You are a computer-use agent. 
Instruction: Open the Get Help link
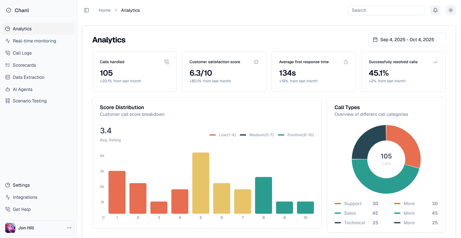[x=21, y=209]
